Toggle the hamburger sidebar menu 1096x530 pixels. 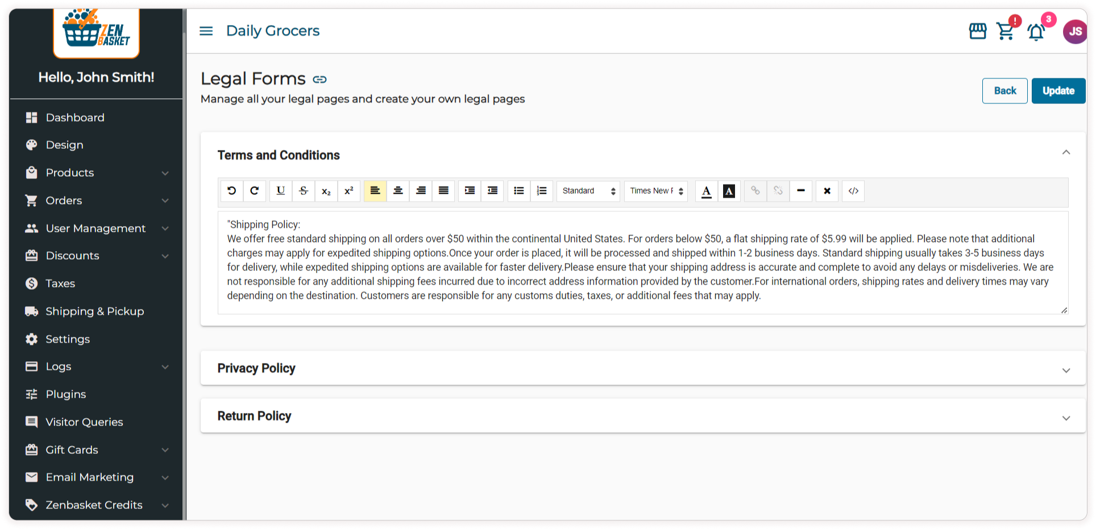[206, 31]
